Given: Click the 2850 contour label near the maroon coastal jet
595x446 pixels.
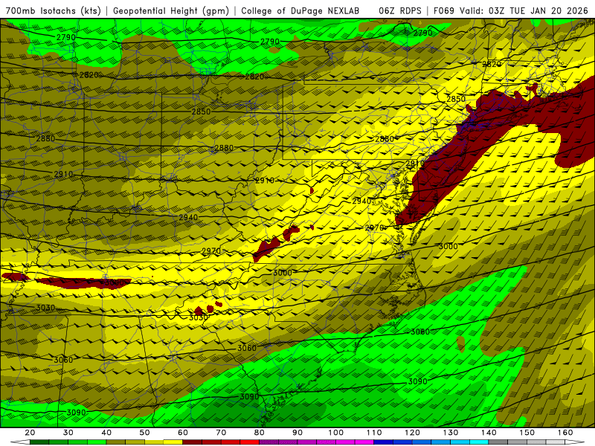Looking at the screenshot, I should pos(456,99).
